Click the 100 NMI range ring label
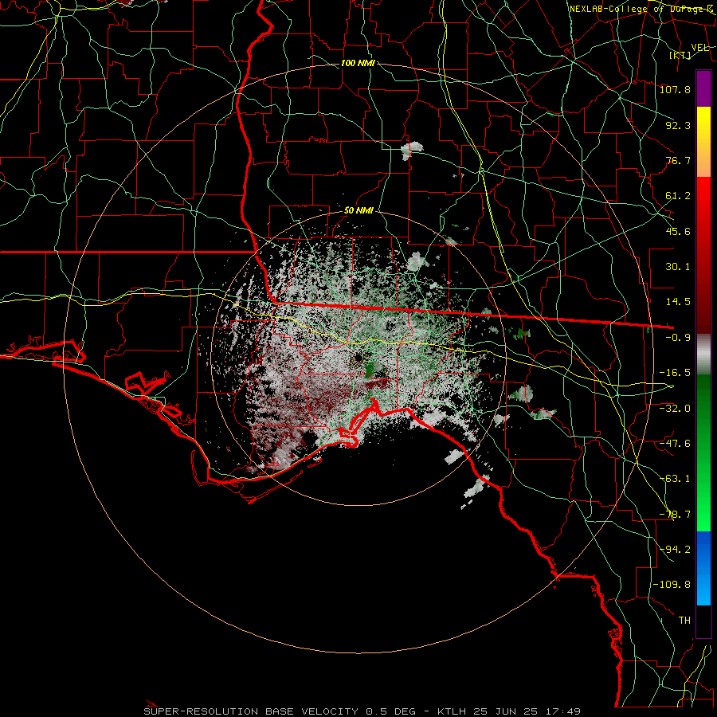 [x=358, y=63]
